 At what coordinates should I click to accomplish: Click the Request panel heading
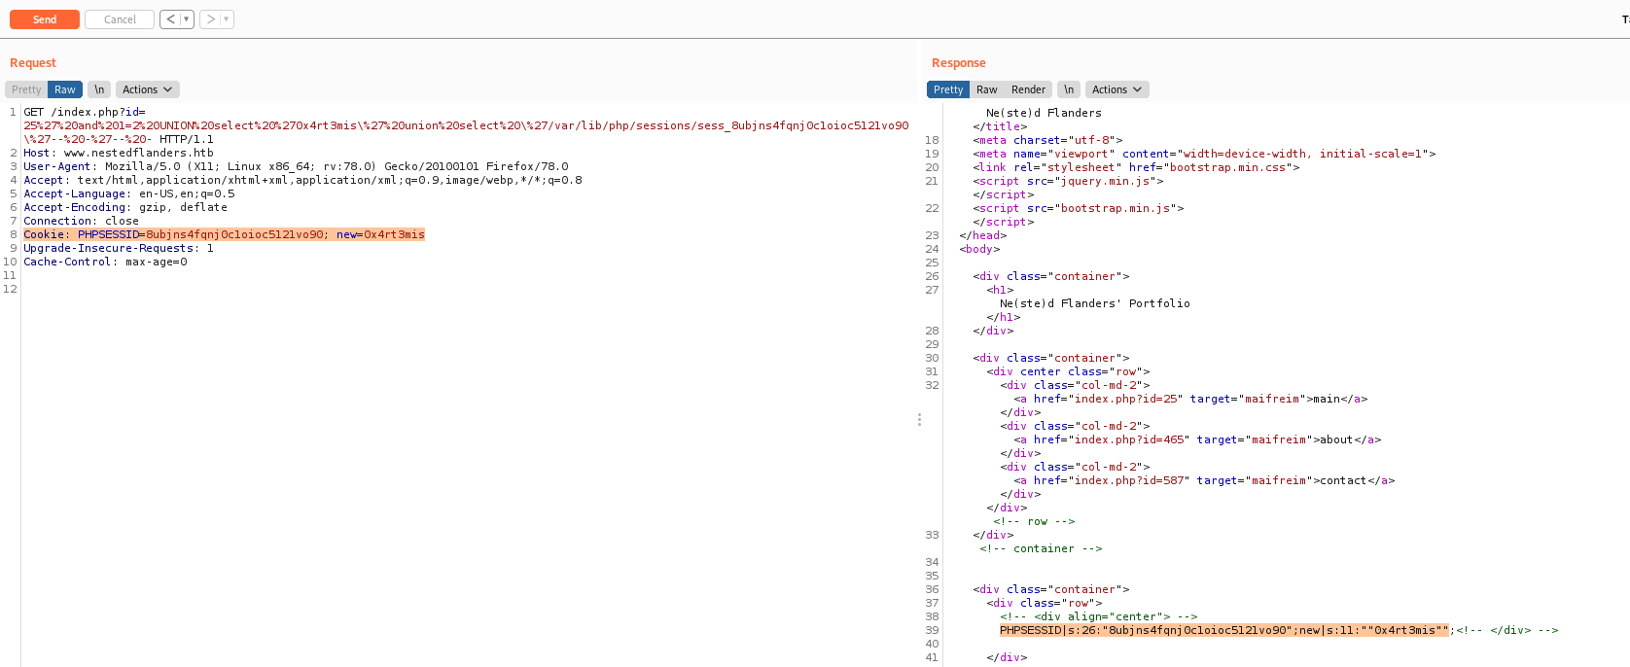[x=33, y=63]
